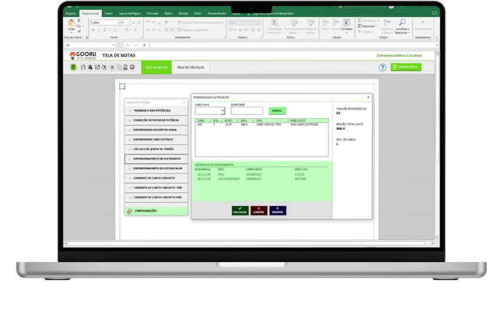The height and width of the screenshot is (319, 503).
Task: Click the comments icon at ribbon top right
Action: click(x=435, y=13)
